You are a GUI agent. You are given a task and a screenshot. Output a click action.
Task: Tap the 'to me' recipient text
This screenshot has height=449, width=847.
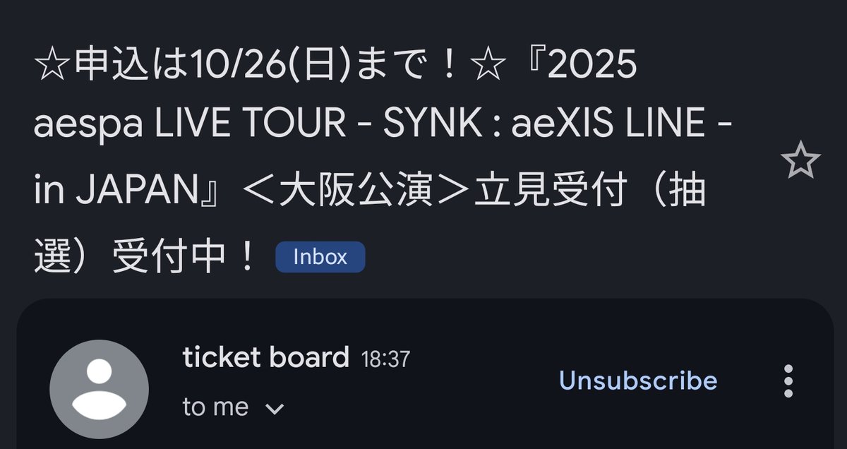pos(216,407)
